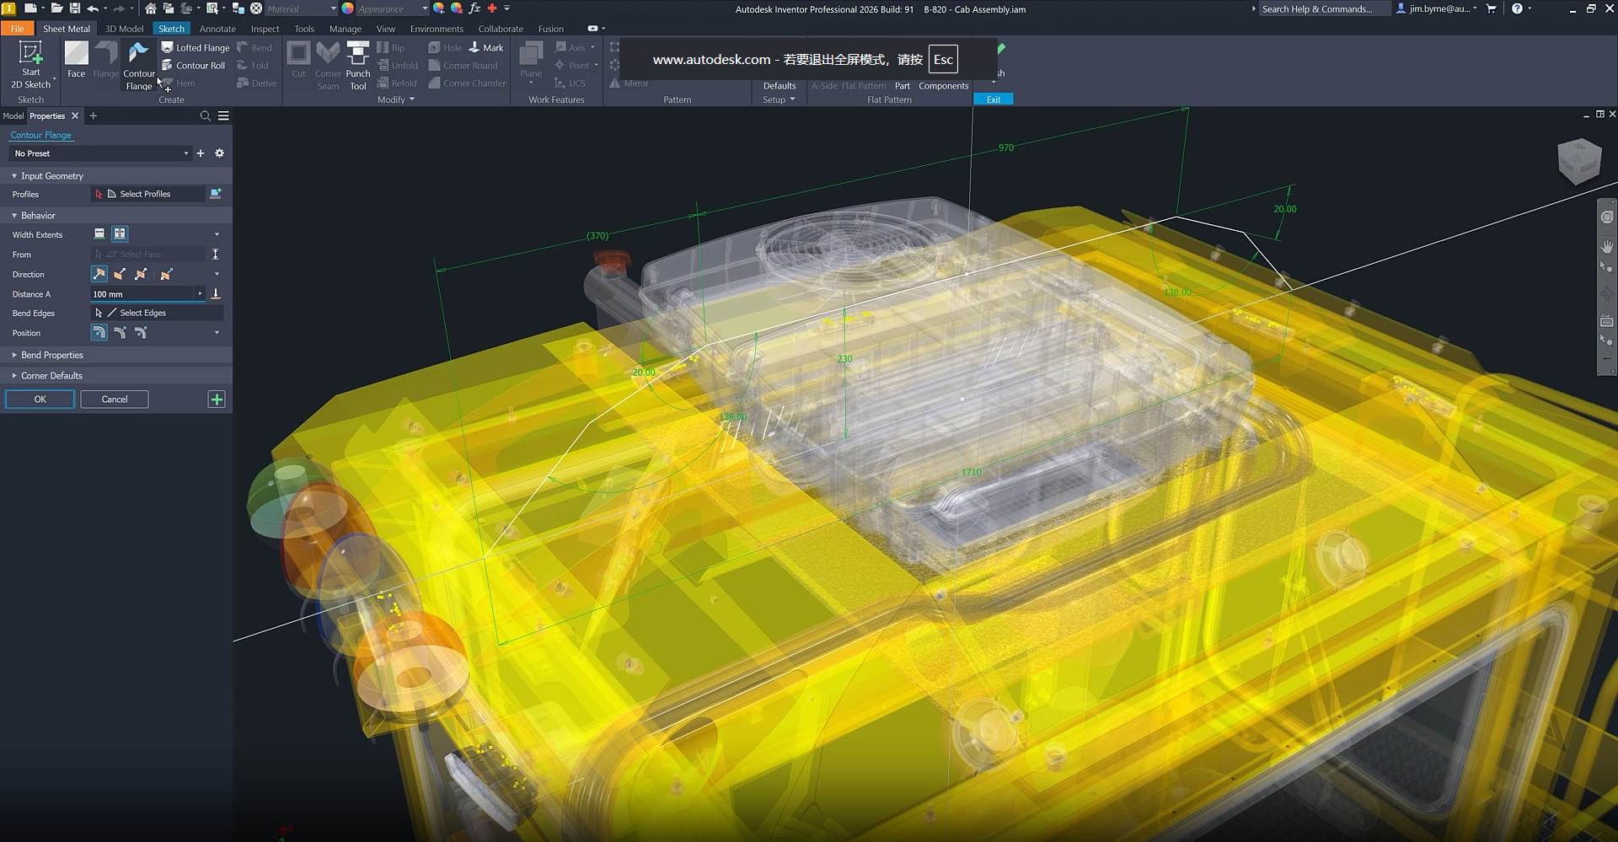Open the No Preset dropdown
The height and width of the screenshot is (842, 1618).
(x=100, y=153)
